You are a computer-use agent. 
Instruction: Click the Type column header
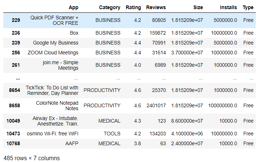[248, 8]
